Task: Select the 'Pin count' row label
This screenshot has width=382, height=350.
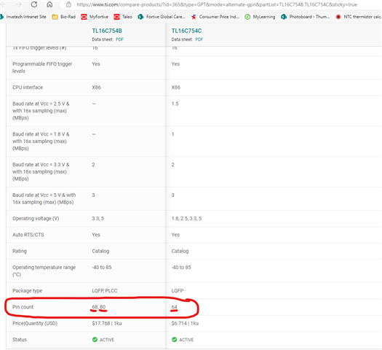Action: tap(23, 307)
